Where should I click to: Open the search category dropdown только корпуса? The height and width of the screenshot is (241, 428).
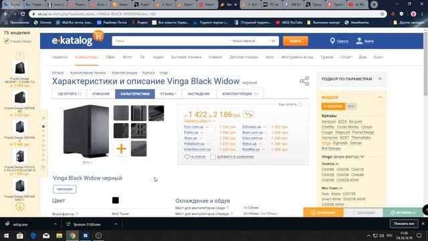253,41
